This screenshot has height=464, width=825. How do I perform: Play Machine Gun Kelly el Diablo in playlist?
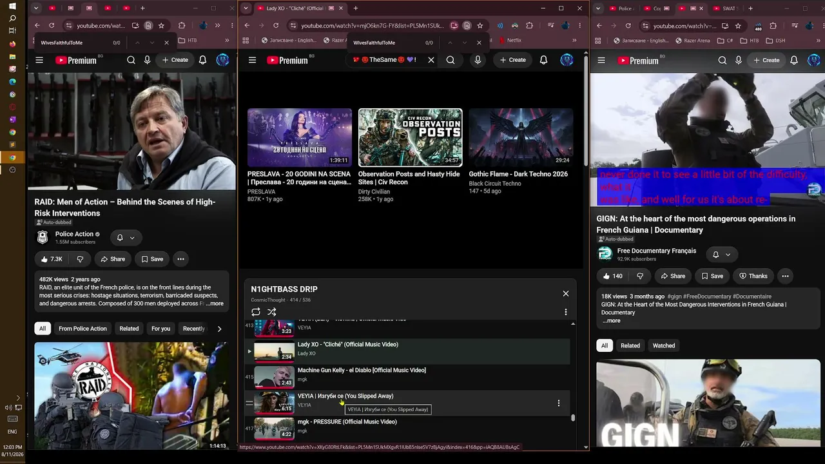coord(407,377)
